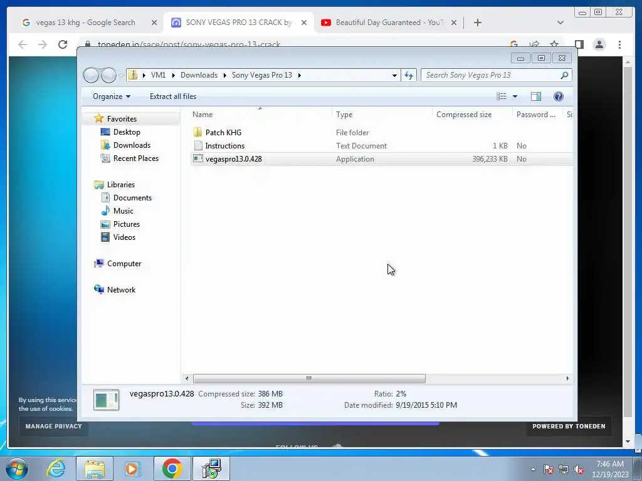Image resolution: width=642 pixels, height=481 pixels.
Task: Open a new Chrome tab
Action: 477,23
